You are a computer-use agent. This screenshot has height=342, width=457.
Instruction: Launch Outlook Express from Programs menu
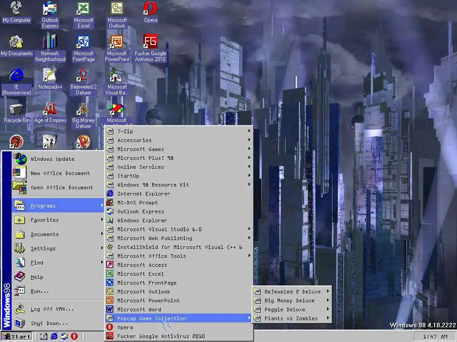click(x=179, y=212)
